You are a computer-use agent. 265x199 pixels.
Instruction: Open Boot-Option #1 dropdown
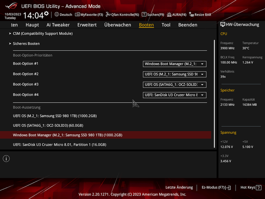click(x=174, y=64)
